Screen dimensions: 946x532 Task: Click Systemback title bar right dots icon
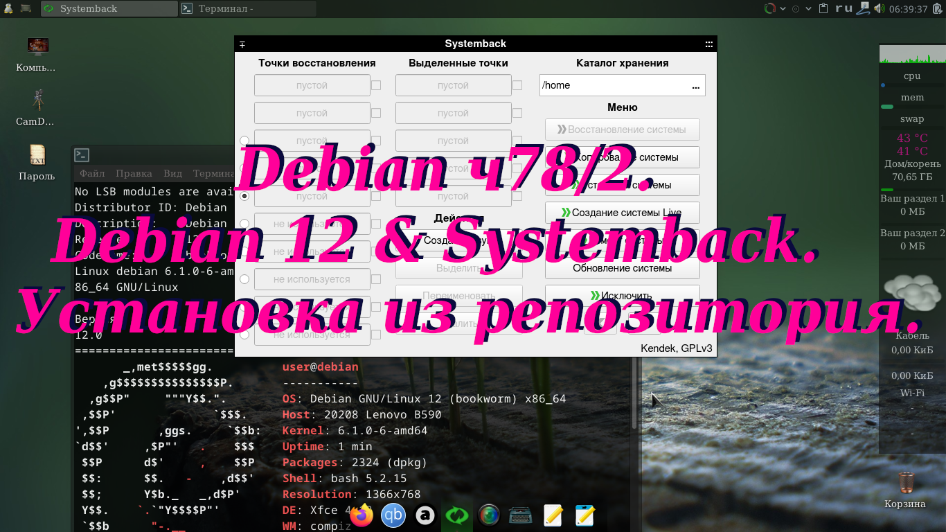click(708, 44)
